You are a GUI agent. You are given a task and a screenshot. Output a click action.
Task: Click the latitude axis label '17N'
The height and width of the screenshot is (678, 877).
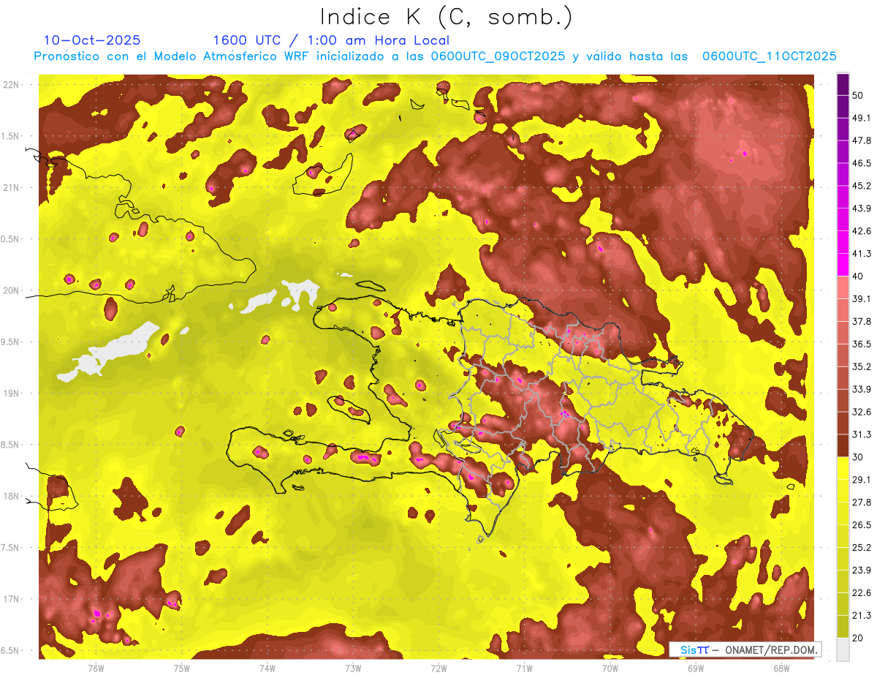[x=11, y=600]
